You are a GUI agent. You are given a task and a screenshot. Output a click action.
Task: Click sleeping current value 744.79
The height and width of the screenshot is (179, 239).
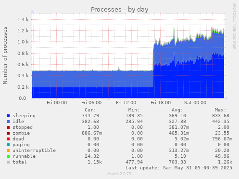click(x=90, y=116)
